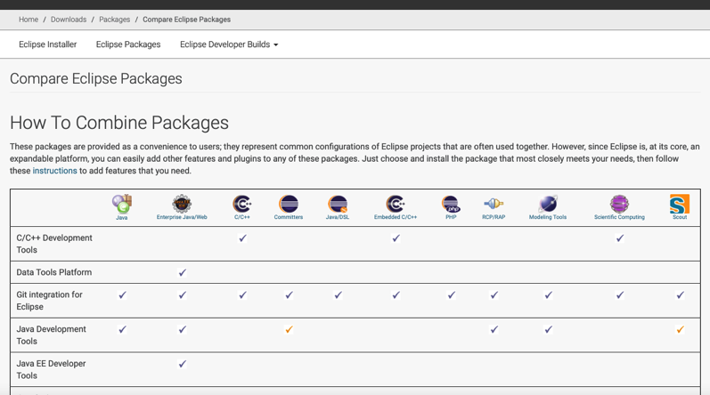Click orange checkmark for Committers Java Development Tools

(289, 330)
